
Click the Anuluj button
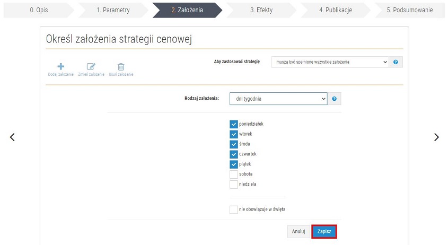point(298,232)
